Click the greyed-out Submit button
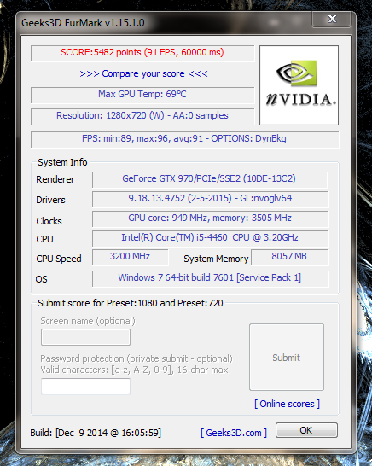This screenshot has height=466, width=372. pyautogui.click(x=287, y=358)
